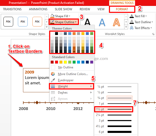
Task: Select the black-outlined Abc shape style
Action: [8, 21]
